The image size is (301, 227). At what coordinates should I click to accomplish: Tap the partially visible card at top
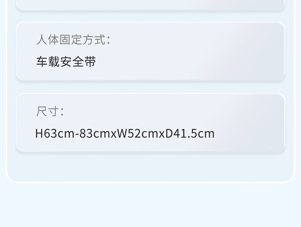click(x=150, y=5)
